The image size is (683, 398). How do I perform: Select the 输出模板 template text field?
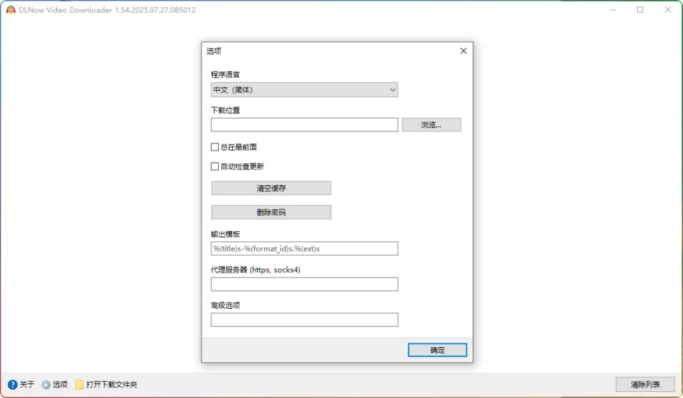(x=304, y=248)
